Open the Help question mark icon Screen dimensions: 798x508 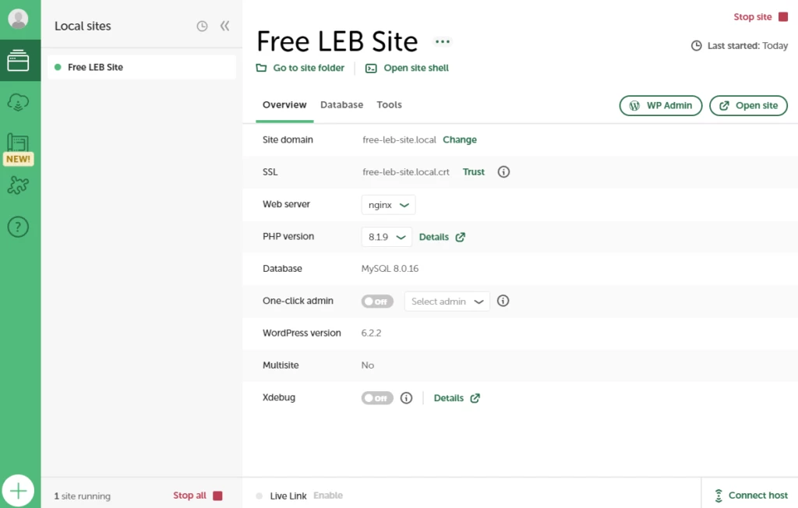point(18,227)
